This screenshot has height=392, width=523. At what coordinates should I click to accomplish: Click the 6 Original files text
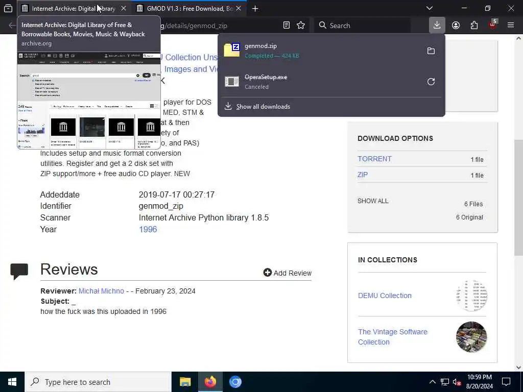tap(469, 217)
